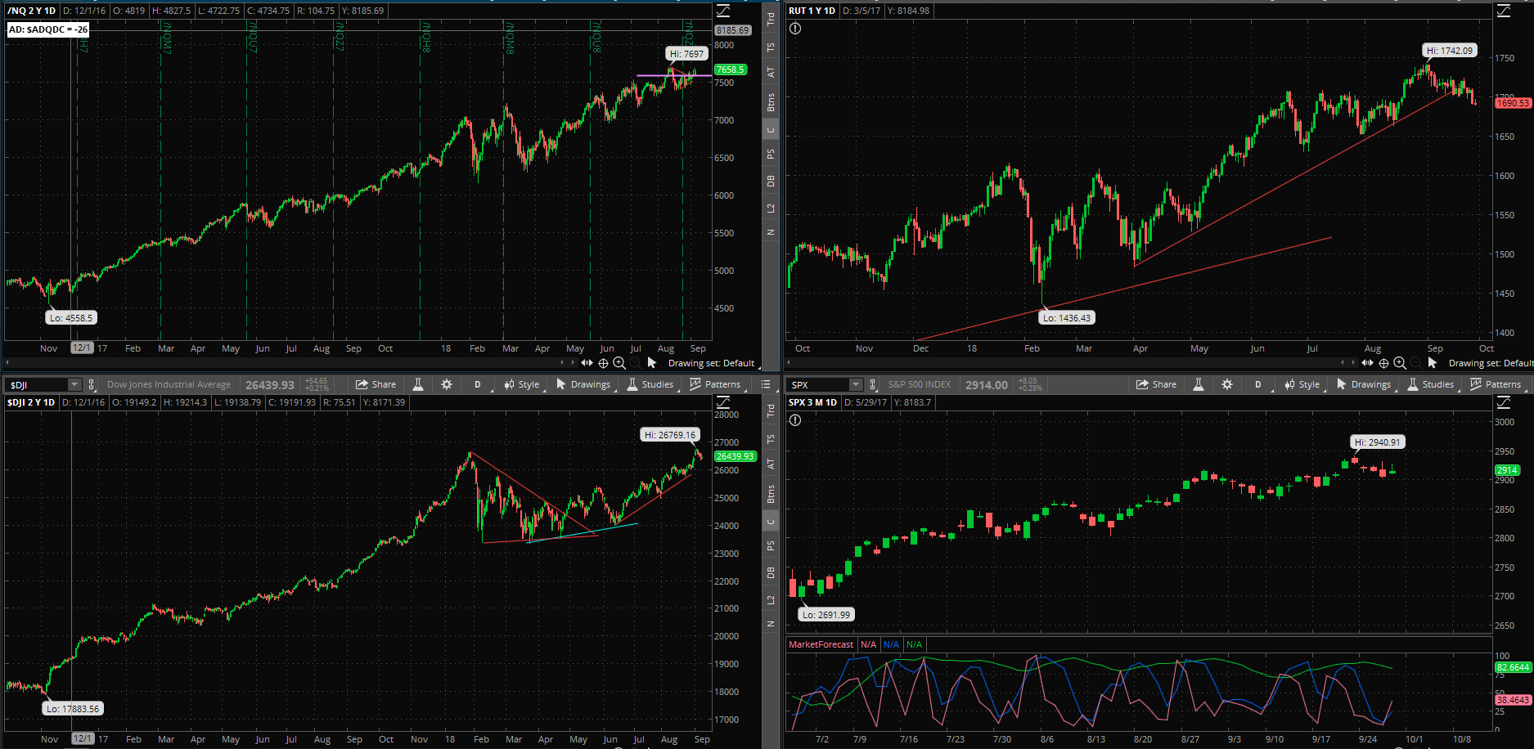The image size is (1534, 749).
Task: Click the crosshair pan icon below the /NQ chart
Action: pos(604,362)
